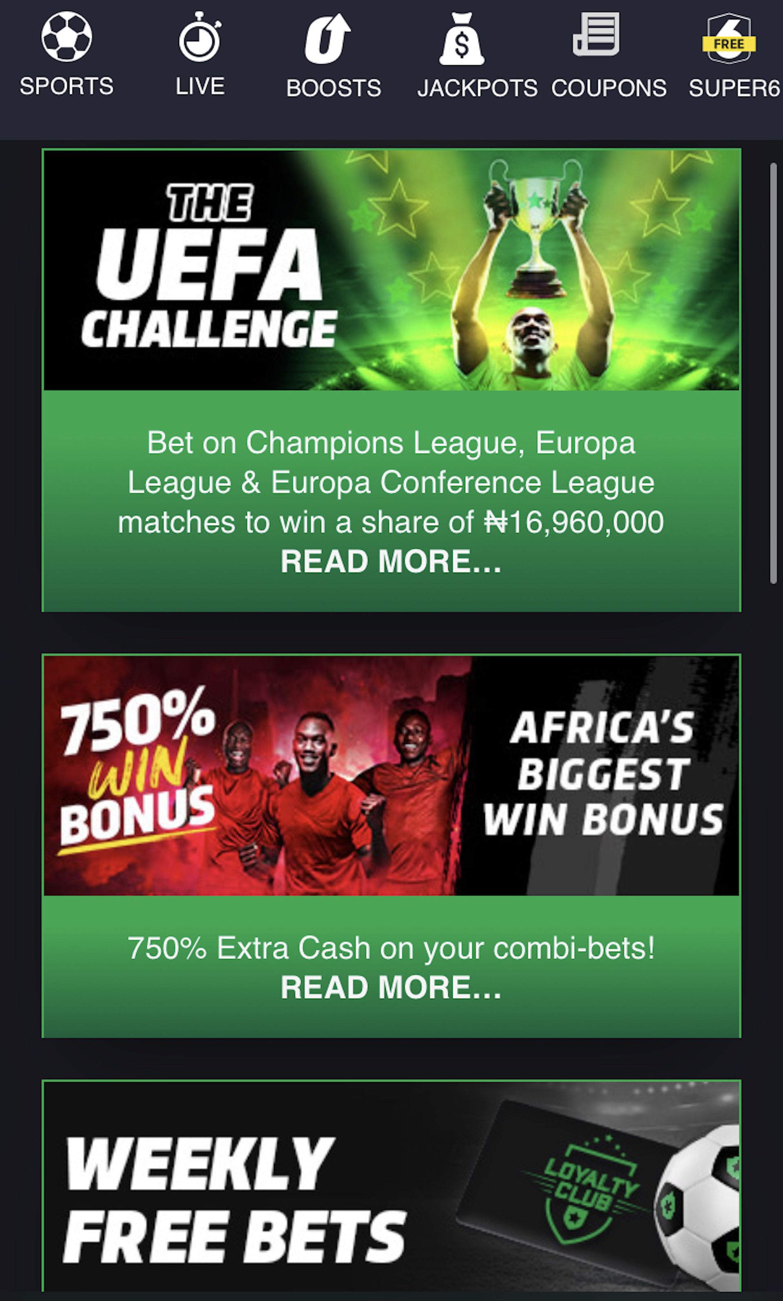Select the SPORTS menu label
The width and height of the screenshot is (783, 1301).
tap(66, 86)
